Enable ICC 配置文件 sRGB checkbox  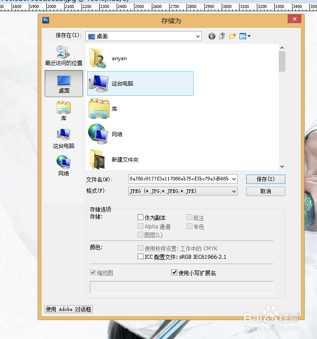(x=140, y=257)
